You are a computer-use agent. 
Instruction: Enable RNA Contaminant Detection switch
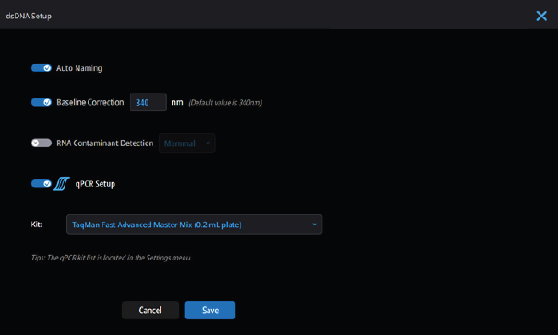(42, 144)
